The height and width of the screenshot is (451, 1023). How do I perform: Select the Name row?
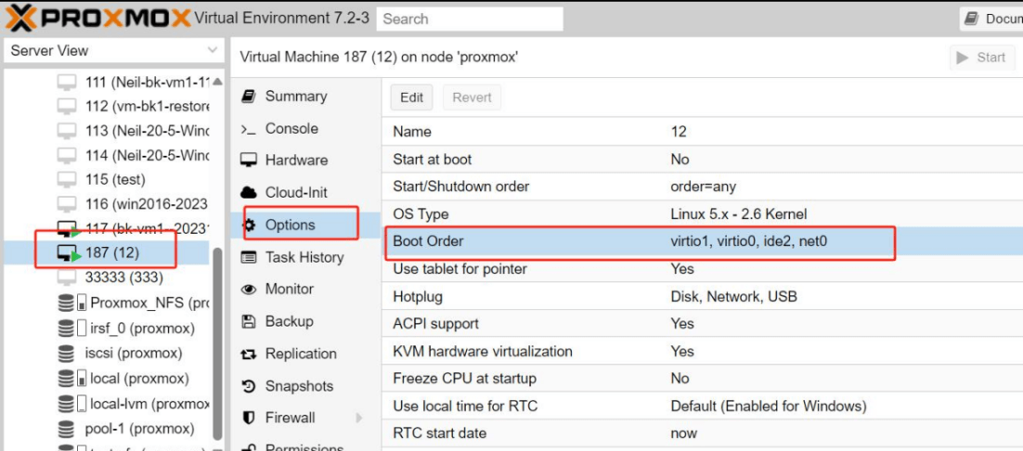click(x=702, y=132)
